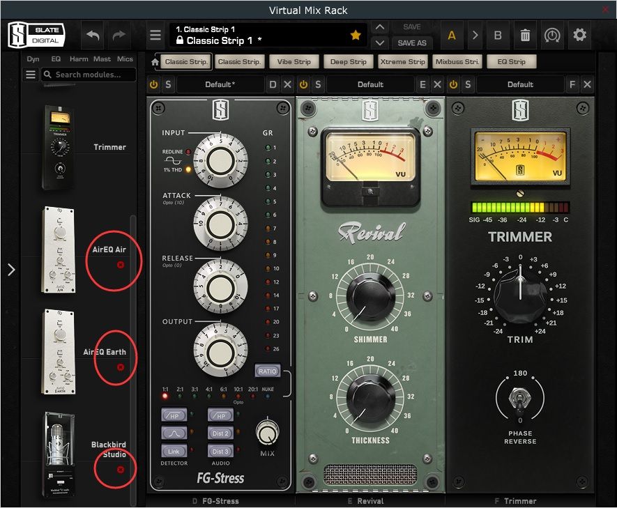The image size is (617, 508).
Task: Cycle the FG-Stress RATIO button
Action: point(268,371)
